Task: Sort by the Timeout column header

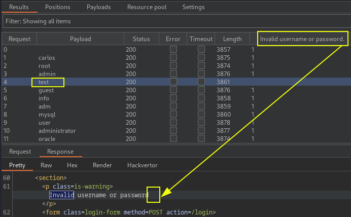Action: [x=201, y=39]
